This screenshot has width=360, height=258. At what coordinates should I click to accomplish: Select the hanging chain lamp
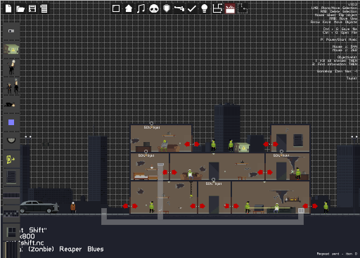pyautogui.click(x=191, y=189)
